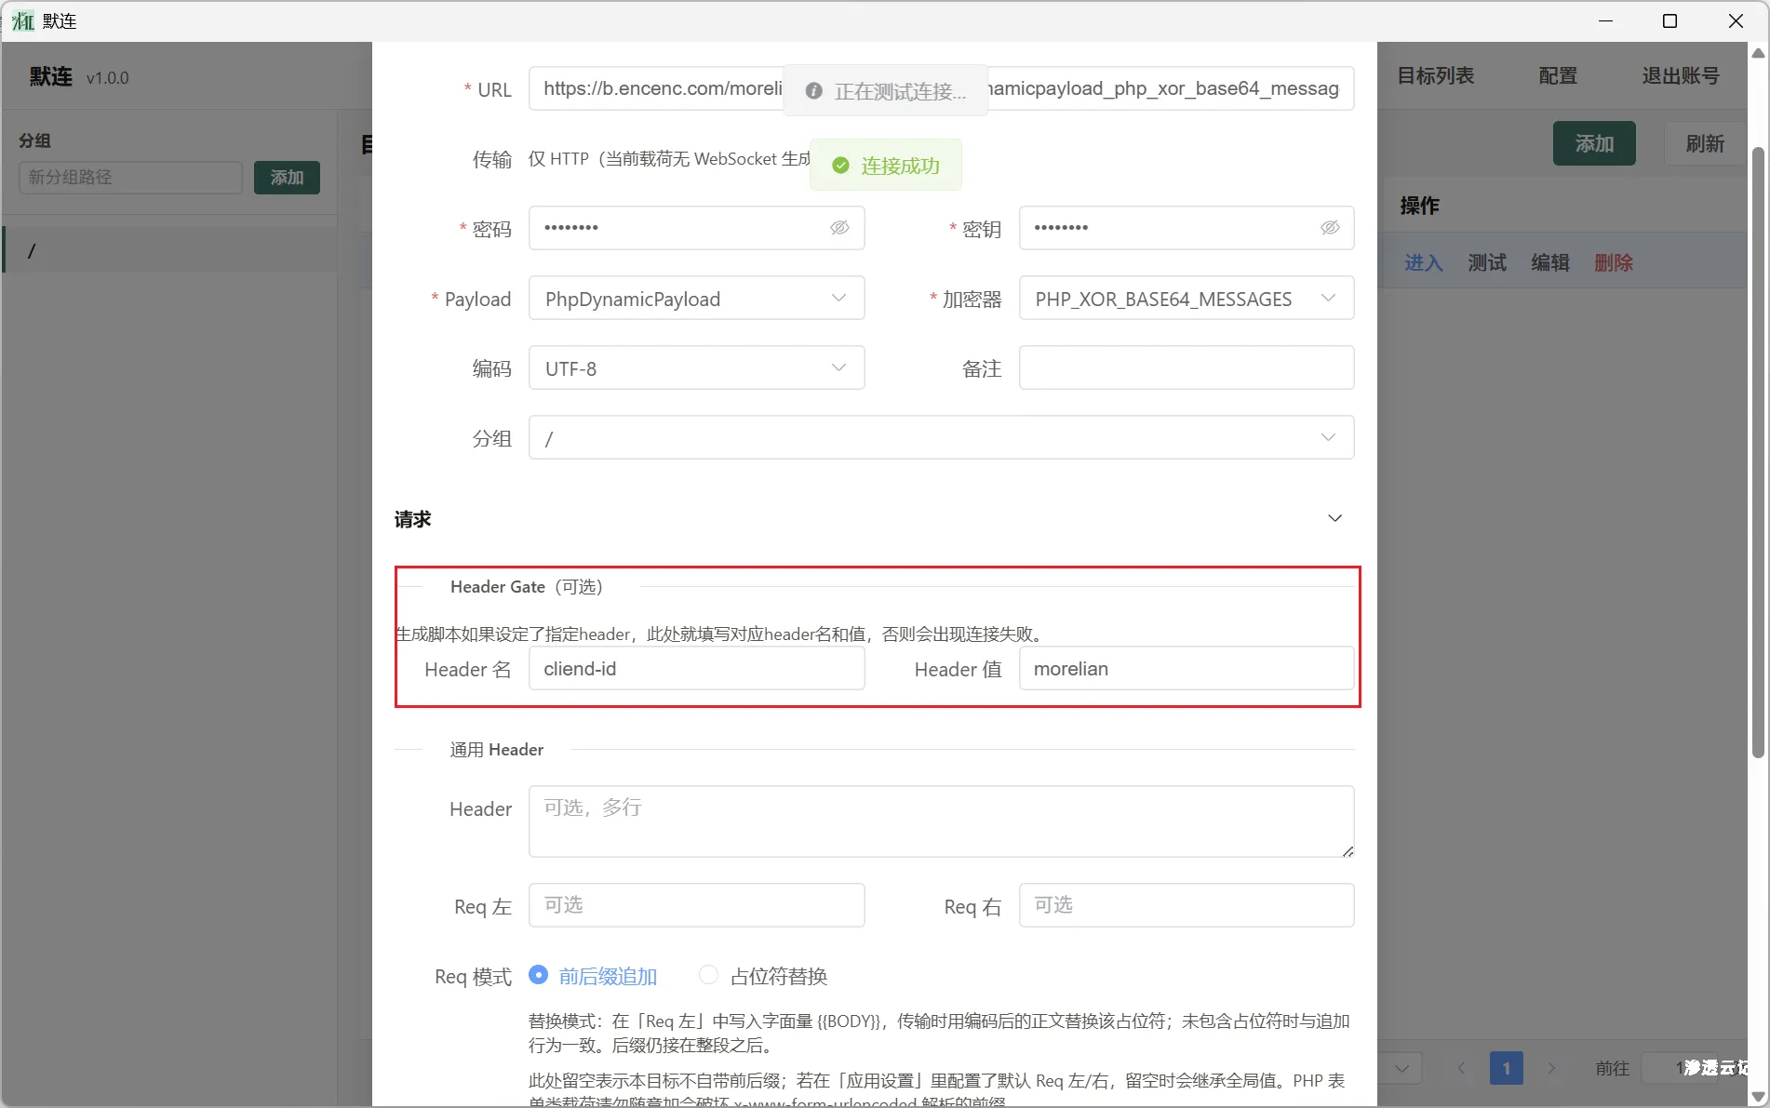Open the 配置 menu at top right
Viewport: 1770px width, 1108px height.
click(1557, 76)
